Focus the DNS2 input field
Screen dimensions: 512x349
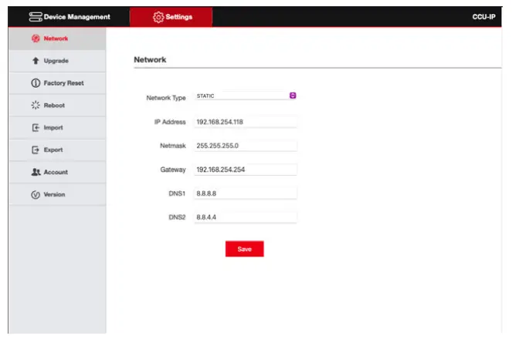[x=246, y=217]
